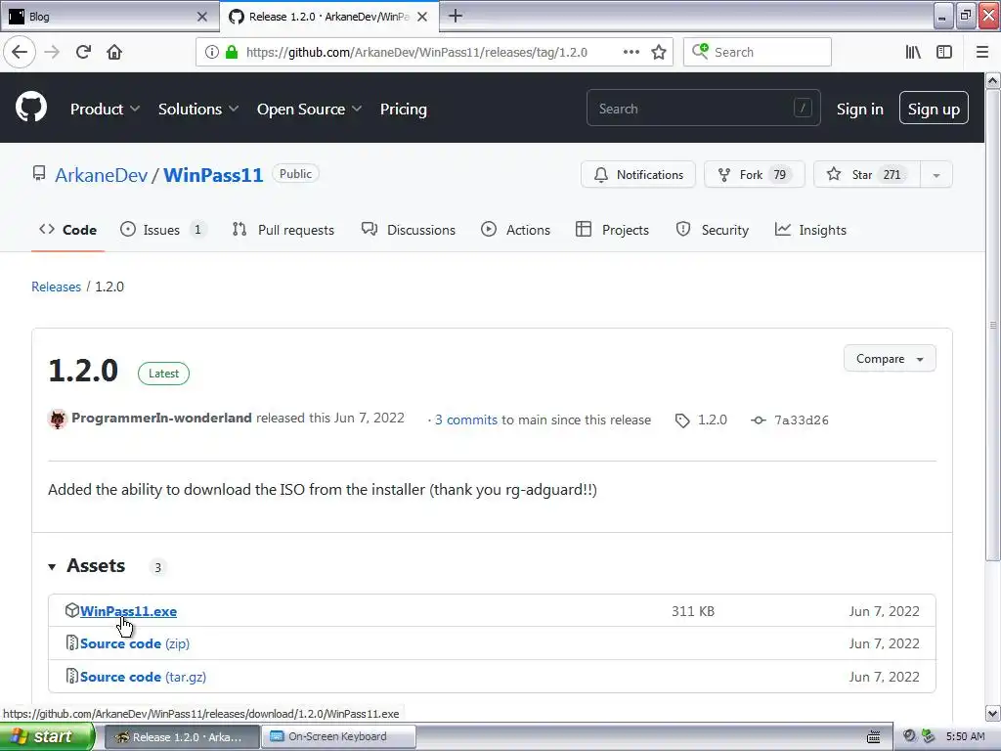Download WinPass11.exe

pos(128,611)
